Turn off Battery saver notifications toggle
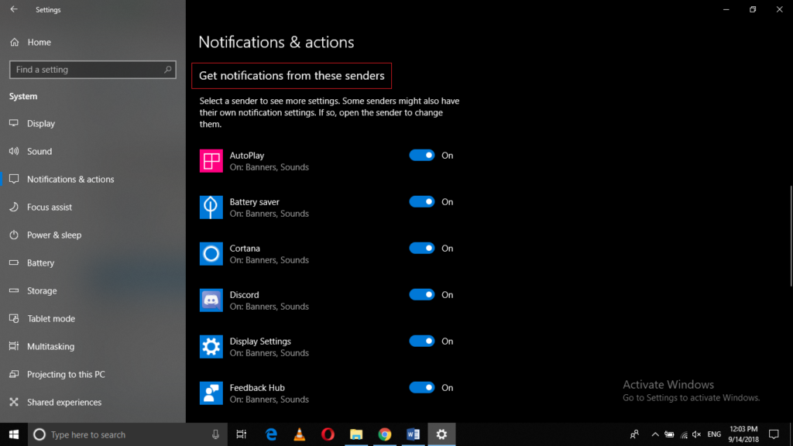 (x=422, y=202)
